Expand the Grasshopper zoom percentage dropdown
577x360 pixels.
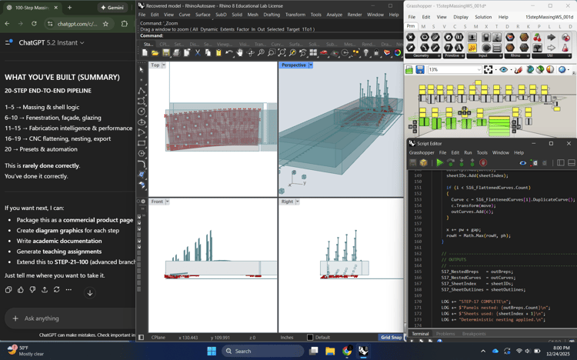click(x=478, y=70)
